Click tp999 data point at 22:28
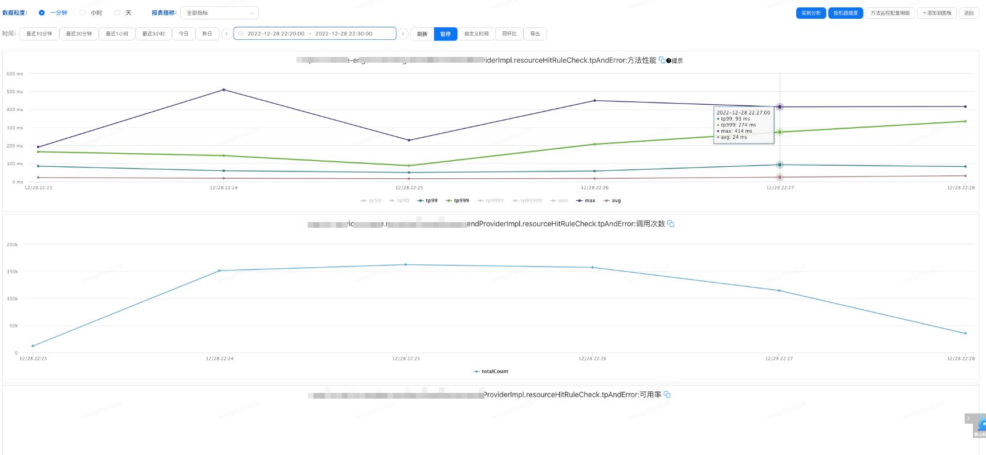 965,121
